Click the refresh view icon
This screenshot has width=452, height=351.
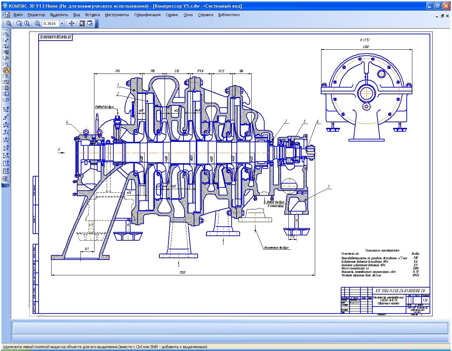pos(90,23)
